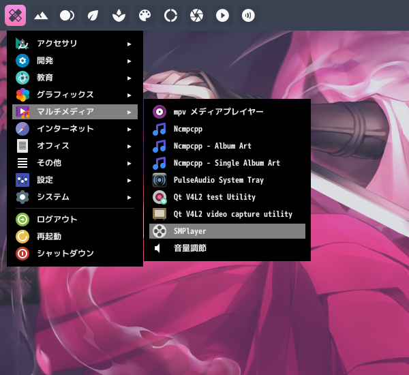The image size is (409, 375).
Task: Click the 音量調節 speaker icon
Action: tap(157, 248)
